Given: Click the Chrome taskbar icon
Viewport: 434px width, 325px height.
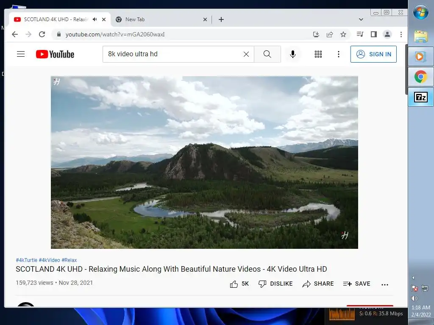Looking at the screenshot, I should point(421,77).
